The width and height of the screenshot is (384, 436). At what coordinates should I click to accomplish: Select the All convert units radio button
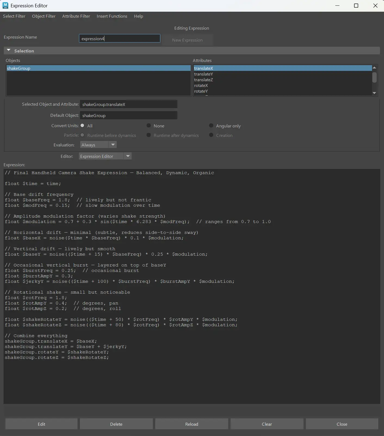[82, 126]
